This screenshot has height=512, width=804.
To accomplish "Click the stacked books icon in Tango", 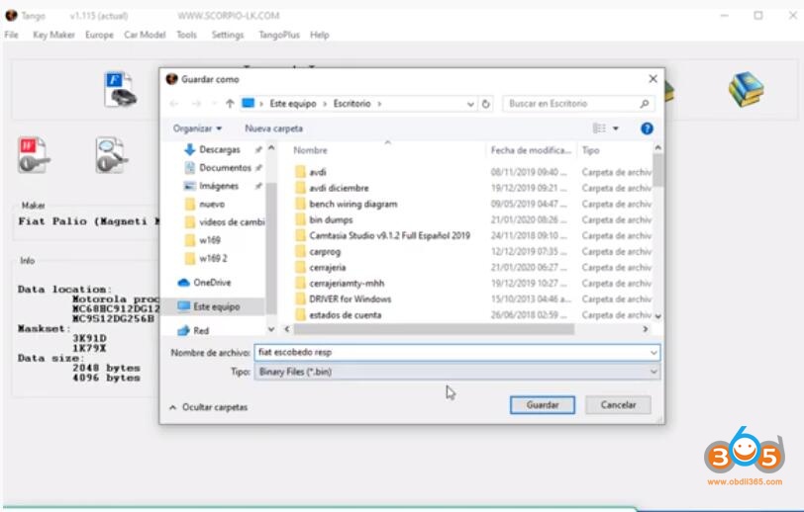I will tap(746, 89).
